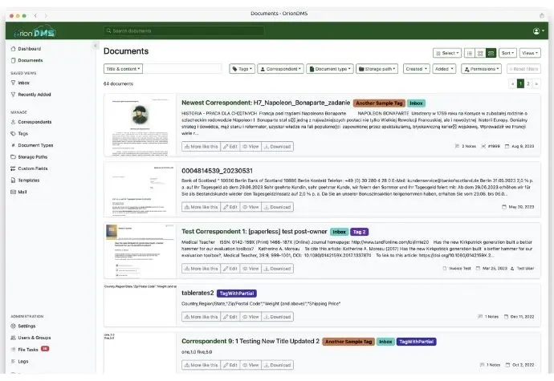Open the Views dropdown
The image size is (554, 381).
coord(530,53)
